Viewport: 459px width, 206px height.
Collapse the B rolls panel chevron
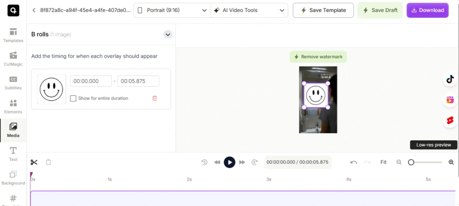168,34
